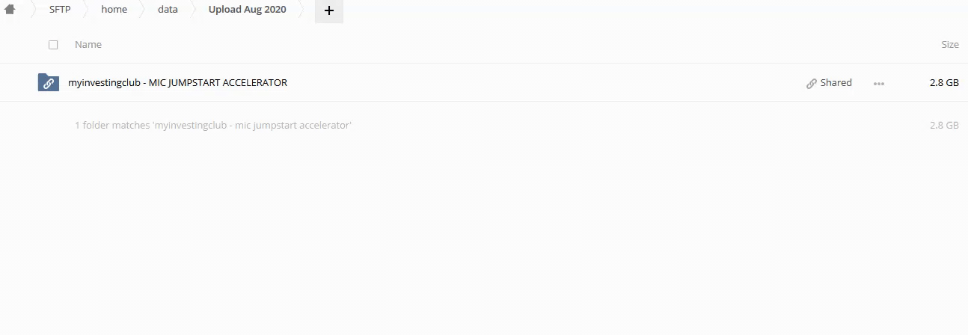Click chevron separator between home and data

pyautogui.click(x=142, y=10)
